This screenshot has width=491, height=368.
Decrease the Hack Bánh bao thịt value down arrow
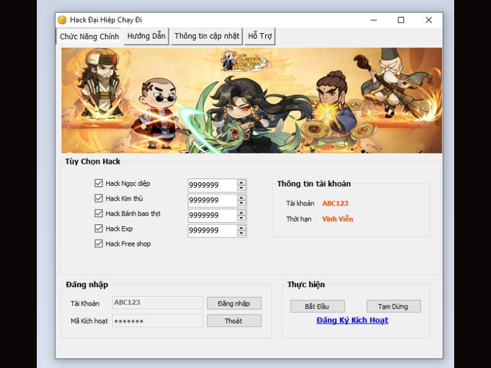coord(241,218)
